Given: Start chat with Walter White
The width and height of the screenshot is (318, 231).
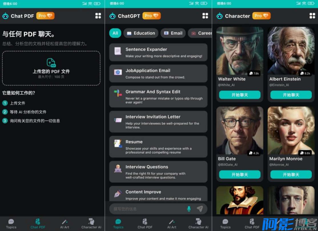Looking at the screenshot, I should [x=239, y=95].
